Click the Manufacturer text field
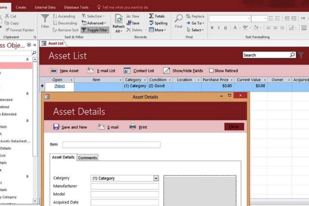The image size is (309, 206). (x=125, y=186)
